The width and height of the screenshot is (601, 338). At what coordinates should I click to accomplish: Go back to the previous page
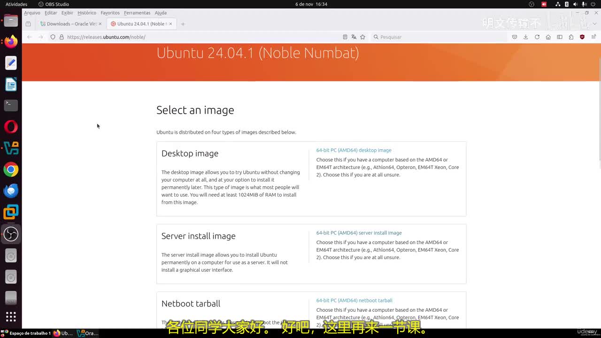(x=30, y=37)
